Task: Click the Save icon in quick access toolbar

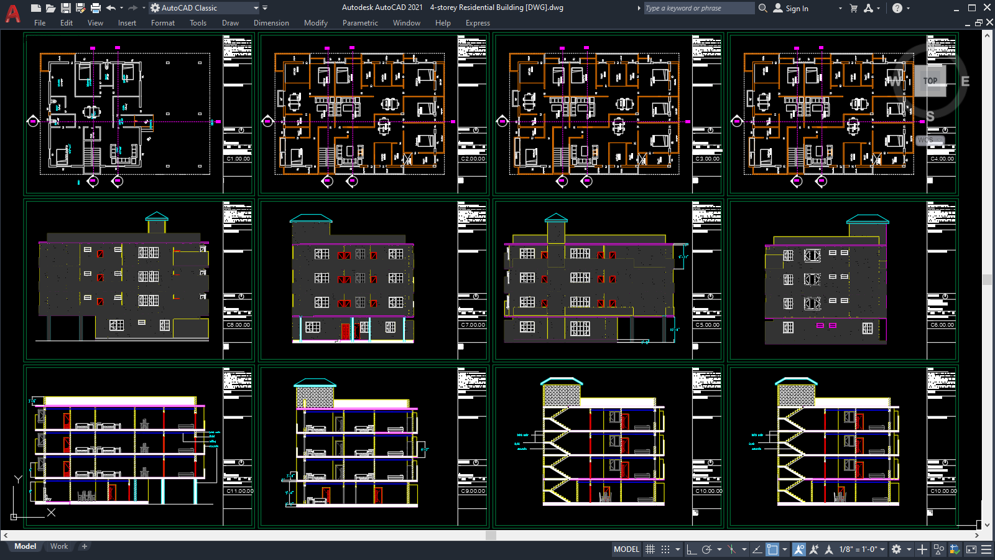Action: tap(65, 8)
